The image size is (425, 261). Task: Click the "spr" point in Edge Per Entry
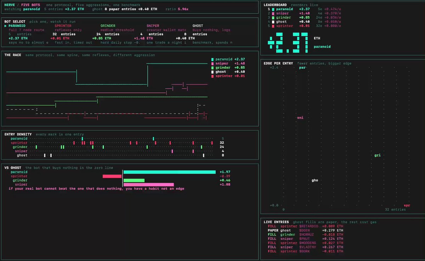(x=407, y=205)
